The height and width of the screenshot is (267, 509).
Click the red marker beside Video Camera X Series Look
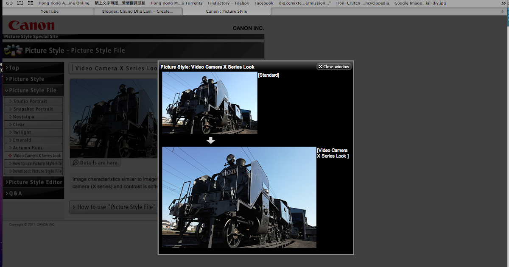pyautogui.click(x=10, y=156)
